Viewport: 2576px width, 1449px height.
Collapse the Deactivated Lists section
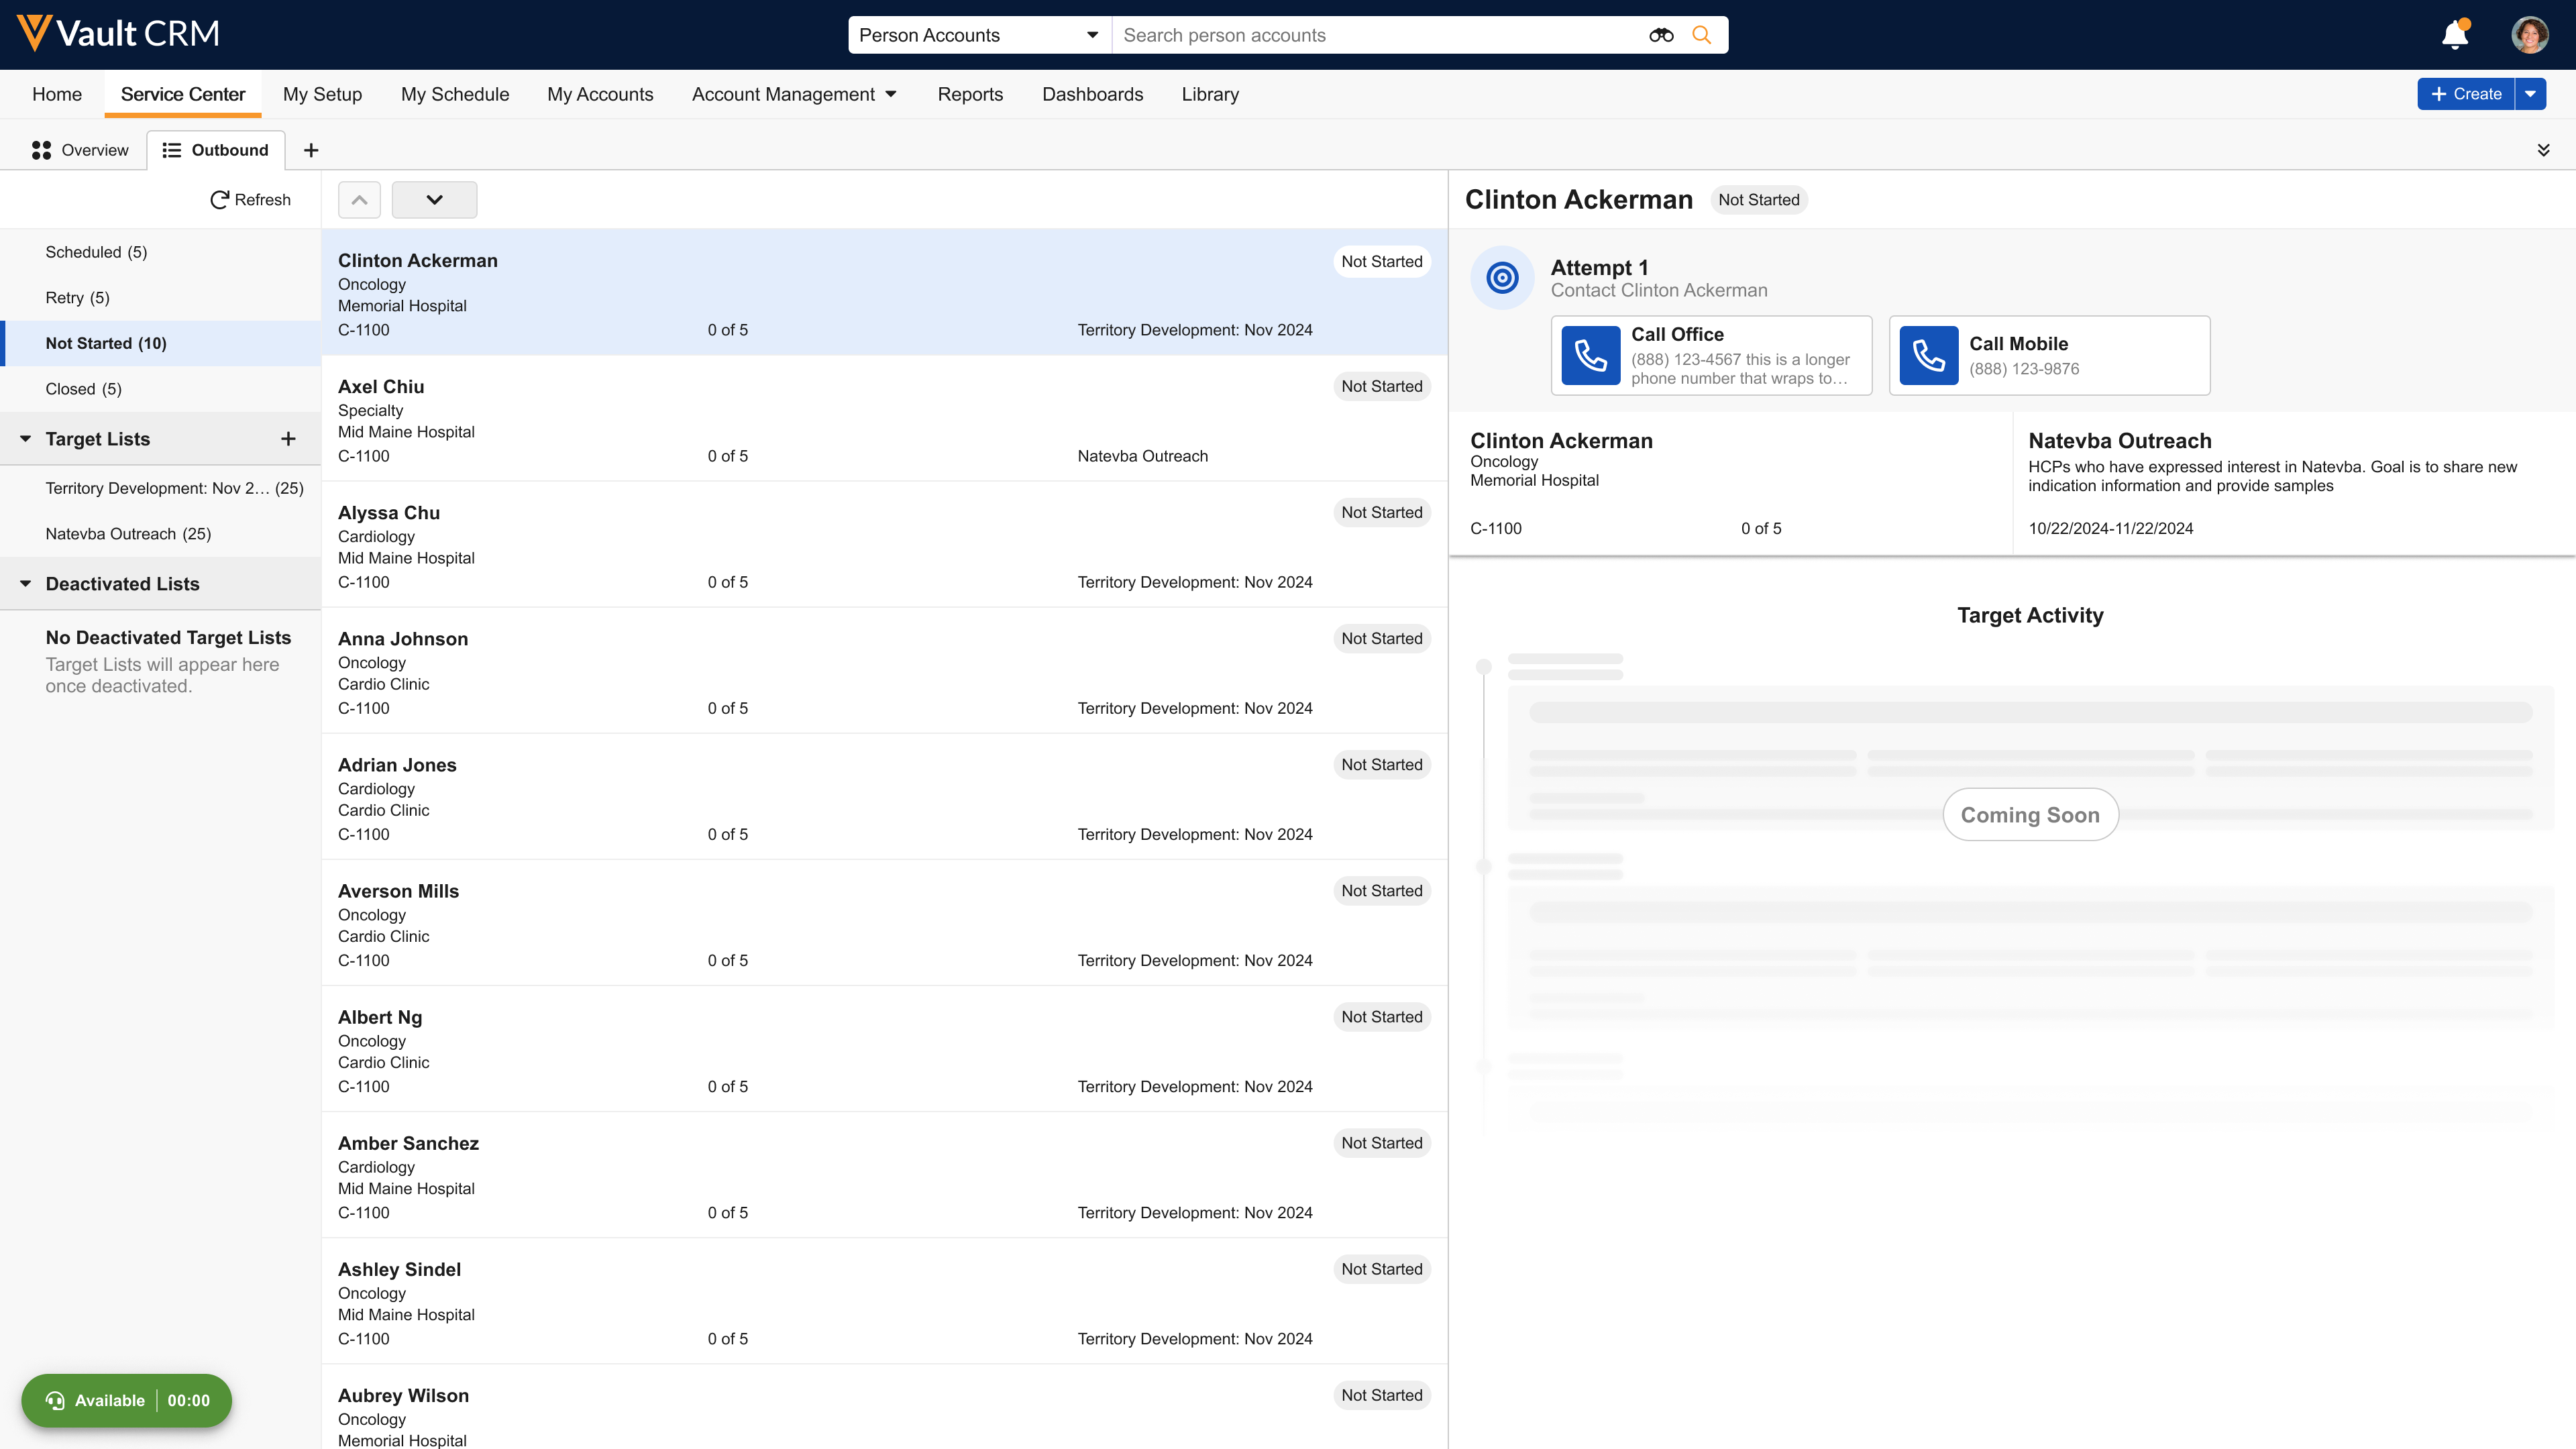tap(26, 584)
